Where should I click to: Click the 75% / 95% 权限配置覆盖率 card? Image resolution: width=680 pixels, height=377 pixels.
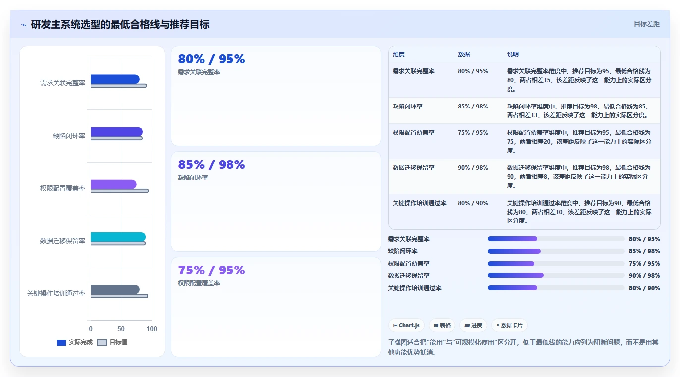pos(276,307)
